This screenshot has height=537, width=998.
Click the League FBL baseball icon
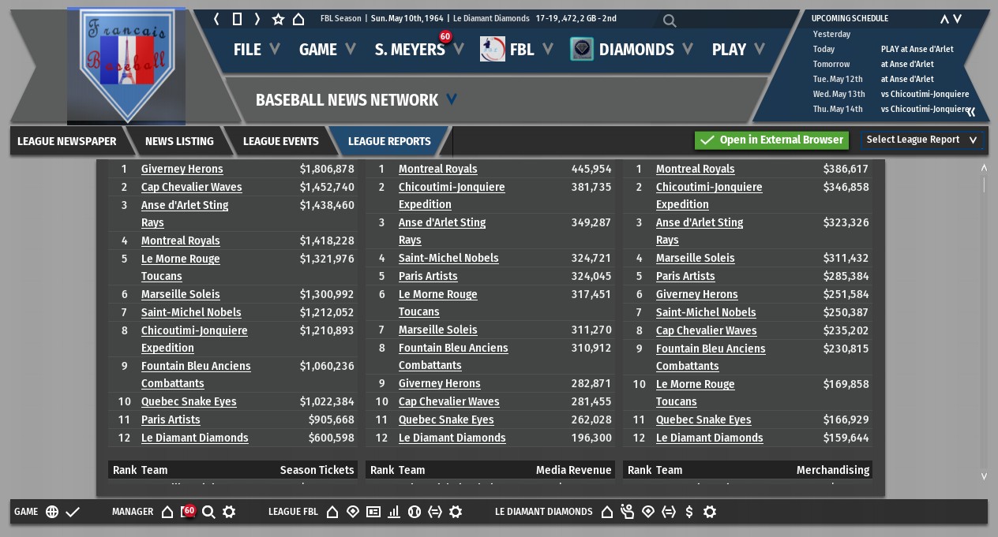[415, 512]
